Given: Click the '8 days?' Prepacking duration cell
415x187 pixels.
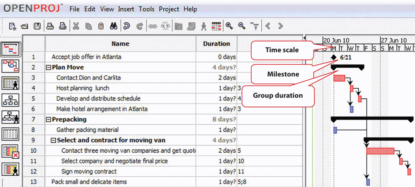Looking at the screenshot, I should coord(216,120).
